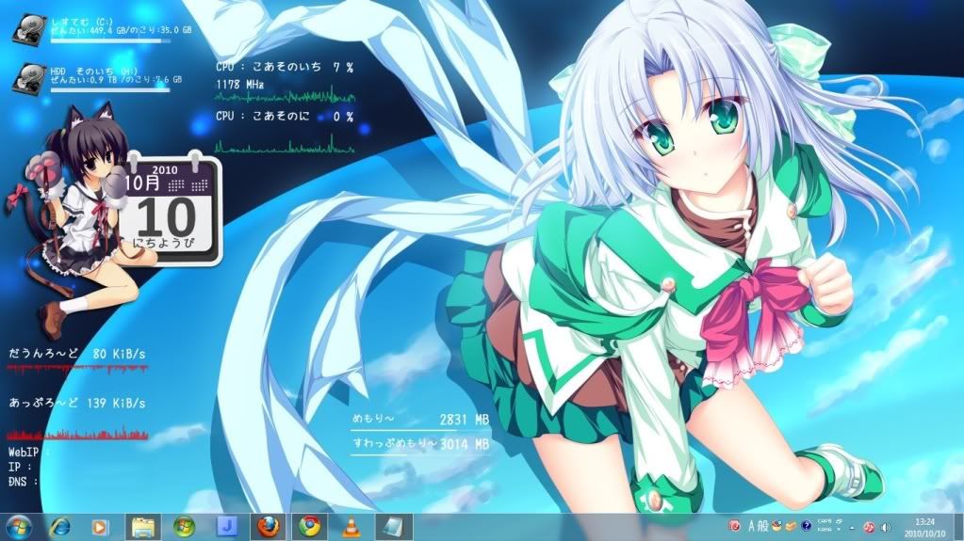Open the blue J application taskbar icon
This screenshot has height=541, width=964.
(227, 527)
